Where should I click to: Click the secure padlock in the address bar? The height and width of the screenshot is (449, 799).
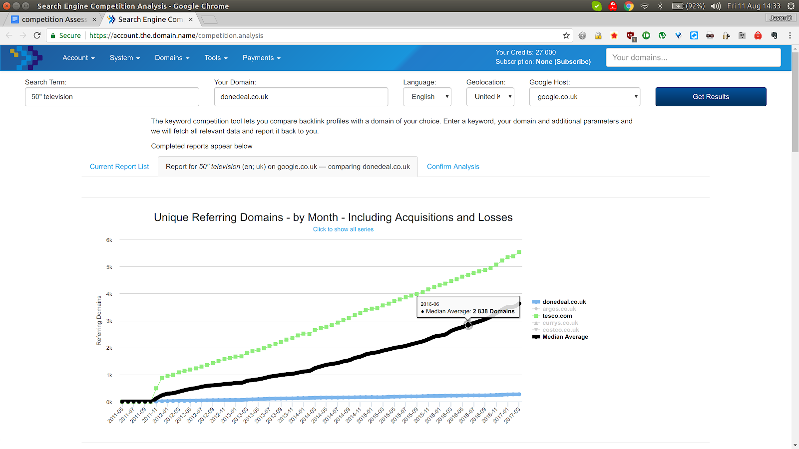pyautogui.click(x=53, y=35)
